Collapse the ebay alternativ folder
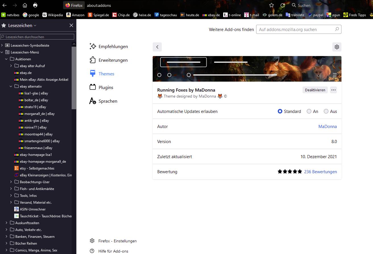 click(11, 86)
